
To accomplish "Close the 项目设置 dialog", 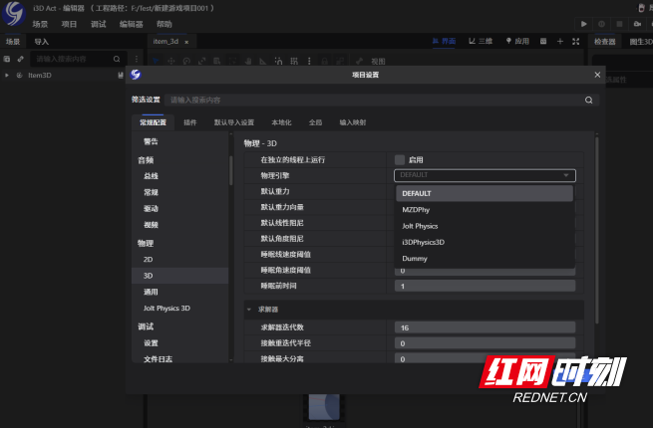I will [597, 75].
